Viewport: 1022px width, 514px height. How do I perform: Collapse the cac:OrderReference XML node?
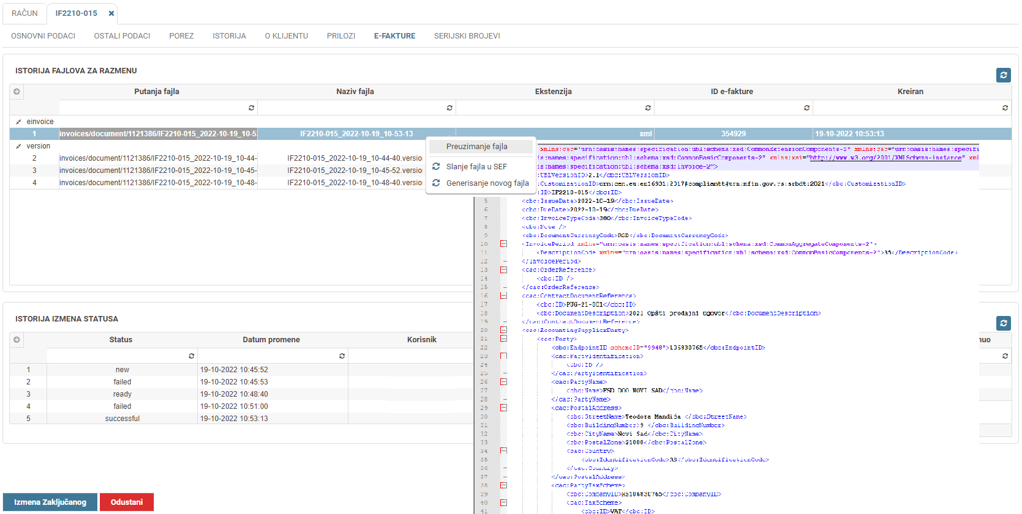(x=503, y=270)
